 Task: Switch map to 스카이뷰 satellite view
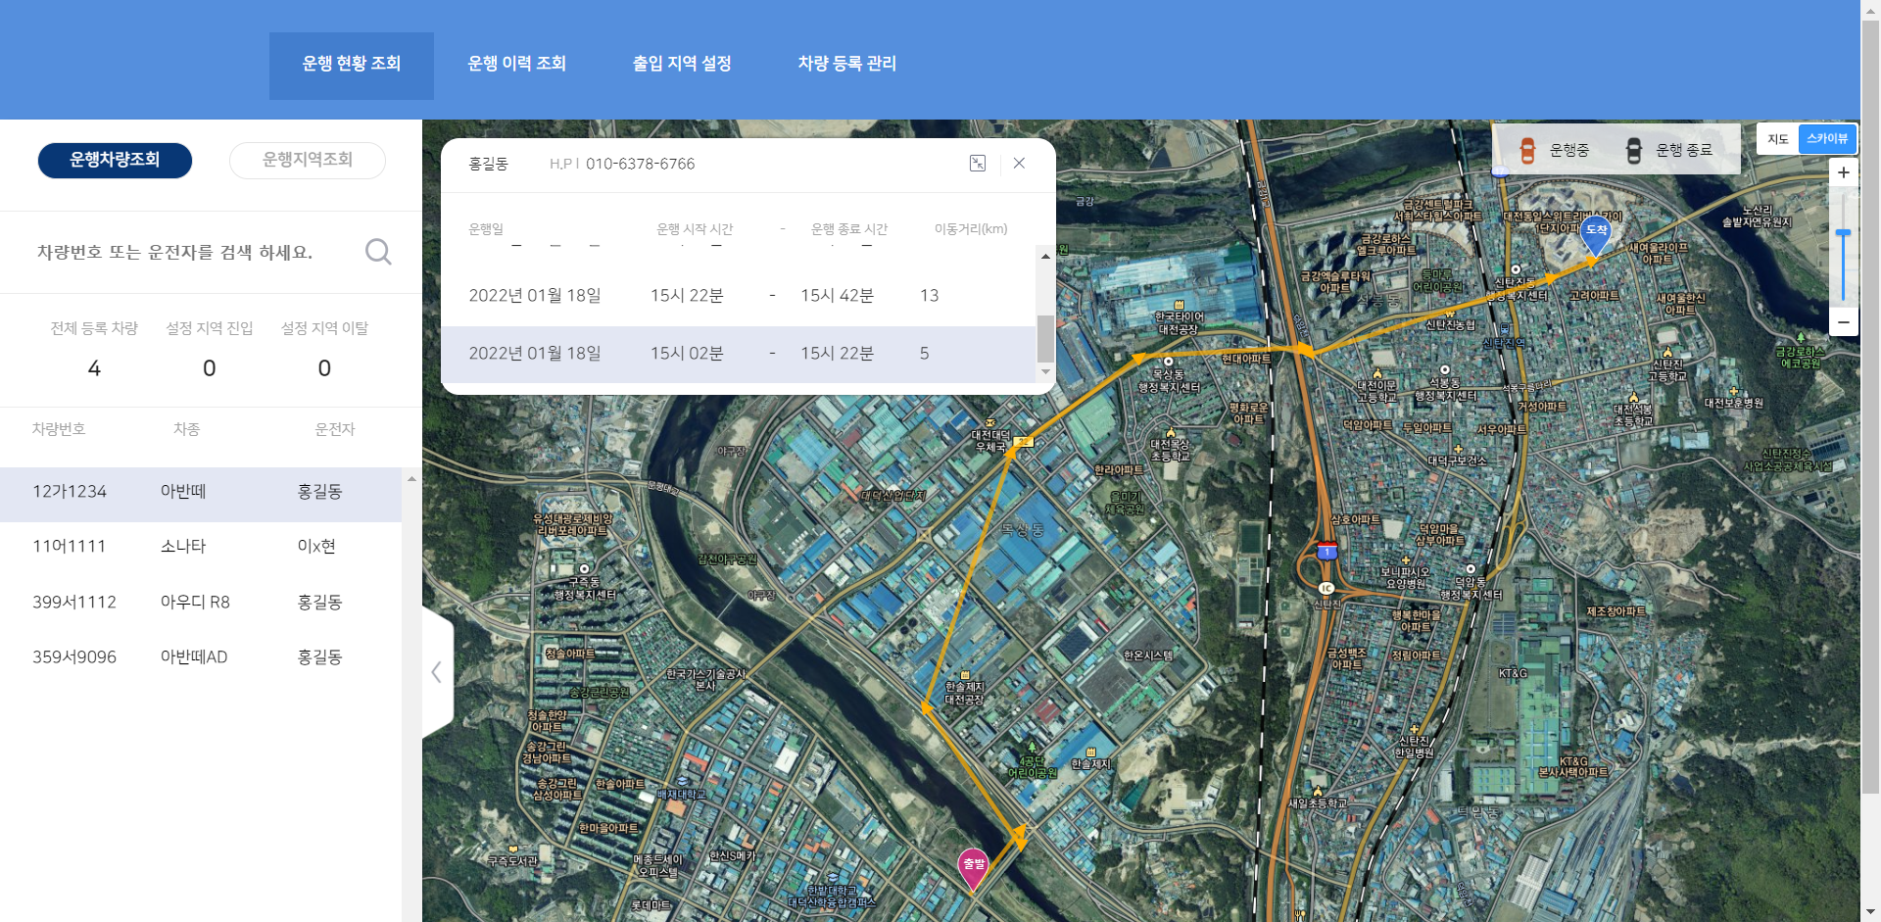coord(1827,139)
